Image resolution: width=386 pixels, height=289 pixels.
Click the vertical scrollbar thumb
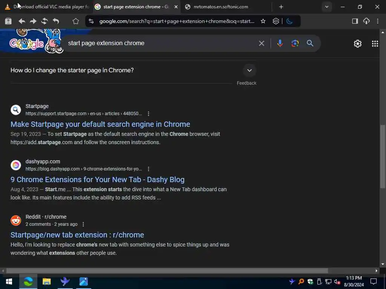(383, 157)
